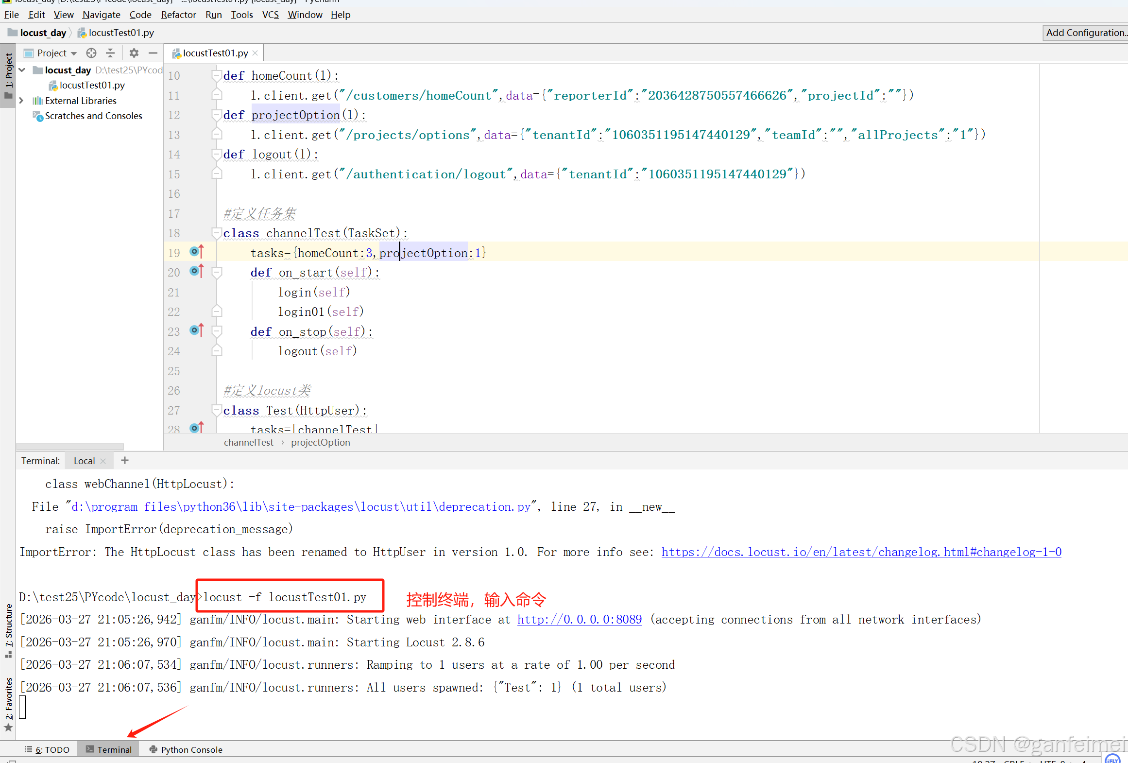The image size is (1128, 763).
Task: Close the Local terminal tab
Action: point(103,461)
